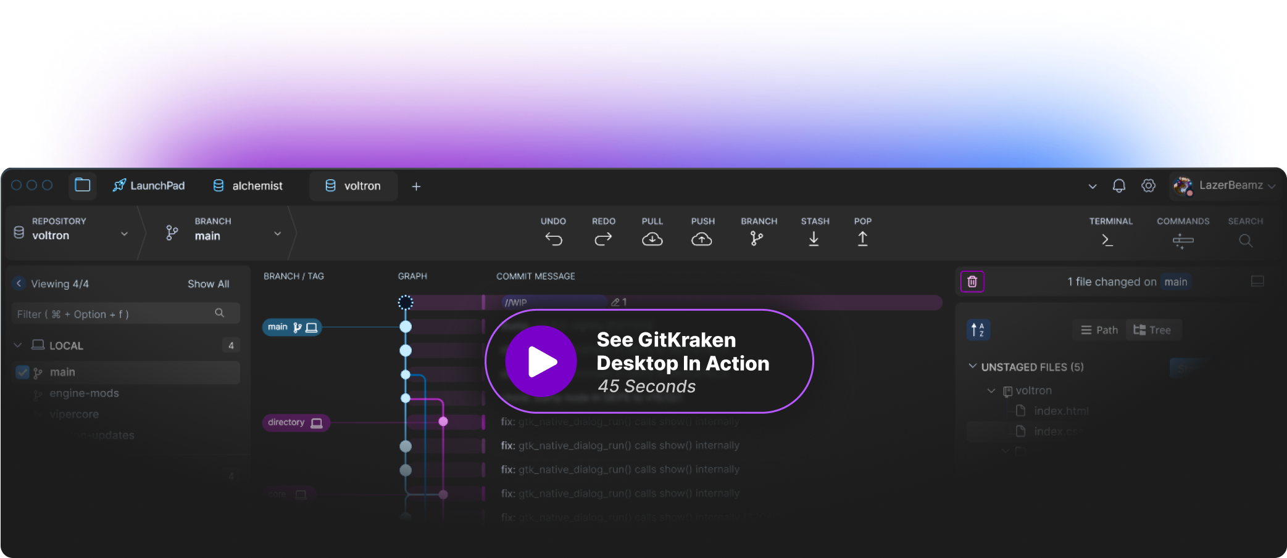Viewport: 1287px width, 558px height.
Task: Open the Terminal panel
Action: 1108,240
